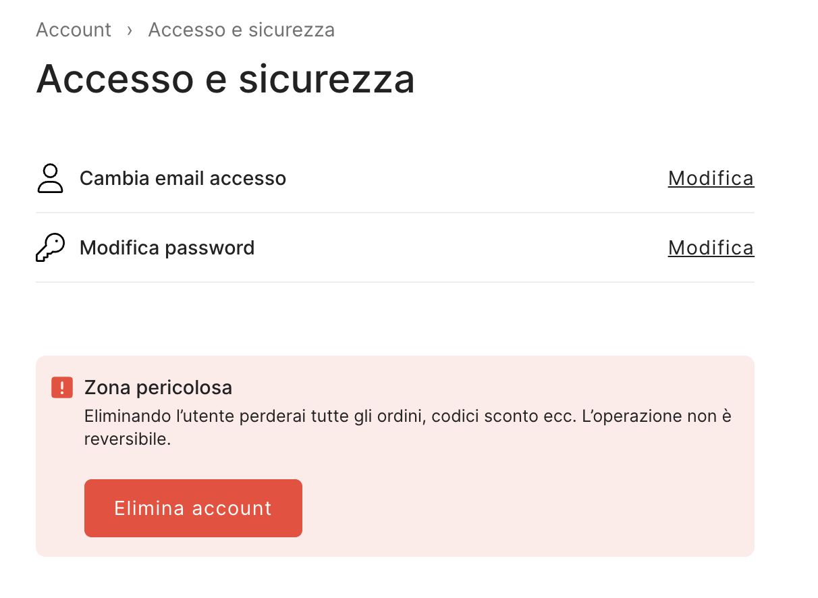Select the Accesso e sicurezza breadcrumb item
Image resolution: width=818 pixels, height=598 pixels.
(241, 30)
